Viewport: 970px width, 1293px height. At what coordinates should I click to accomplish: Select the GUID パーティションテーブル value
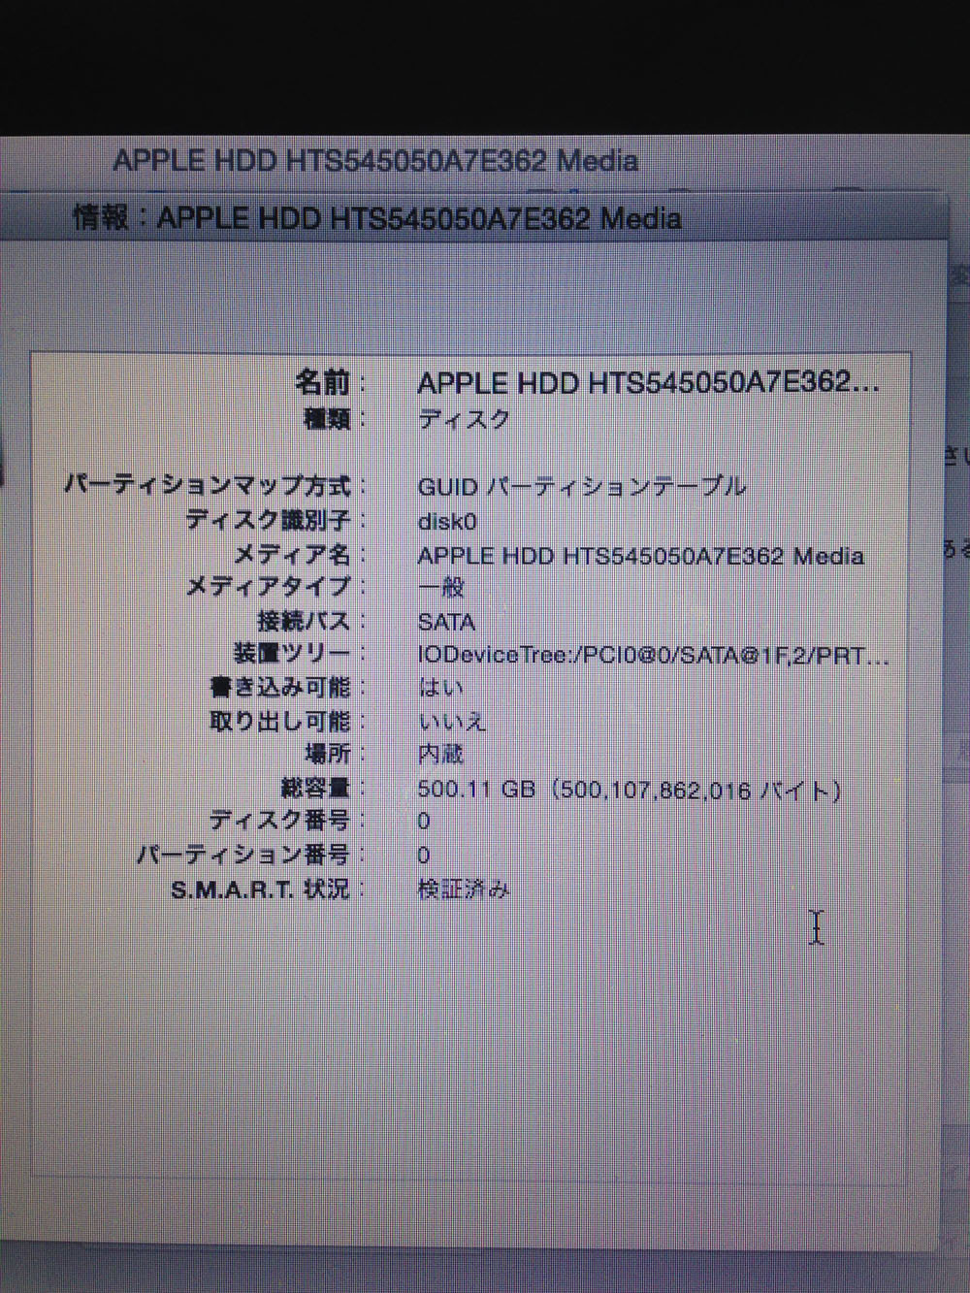[582, 486]
